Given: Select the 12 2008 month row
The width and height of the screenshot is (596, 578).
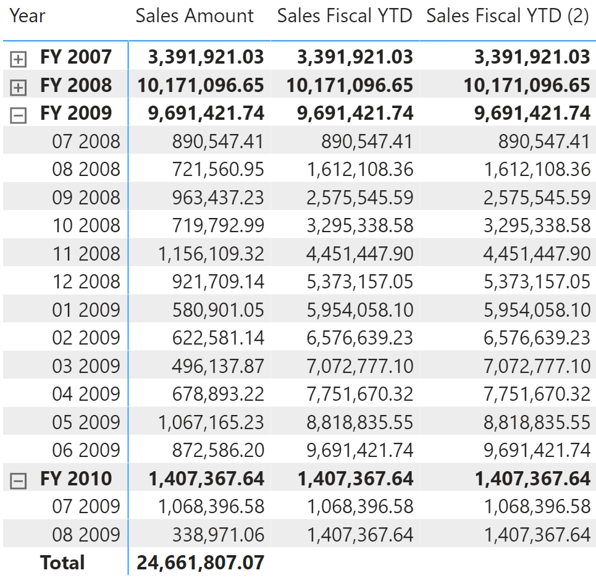Looking at the screenshot, I should [86, 282].
